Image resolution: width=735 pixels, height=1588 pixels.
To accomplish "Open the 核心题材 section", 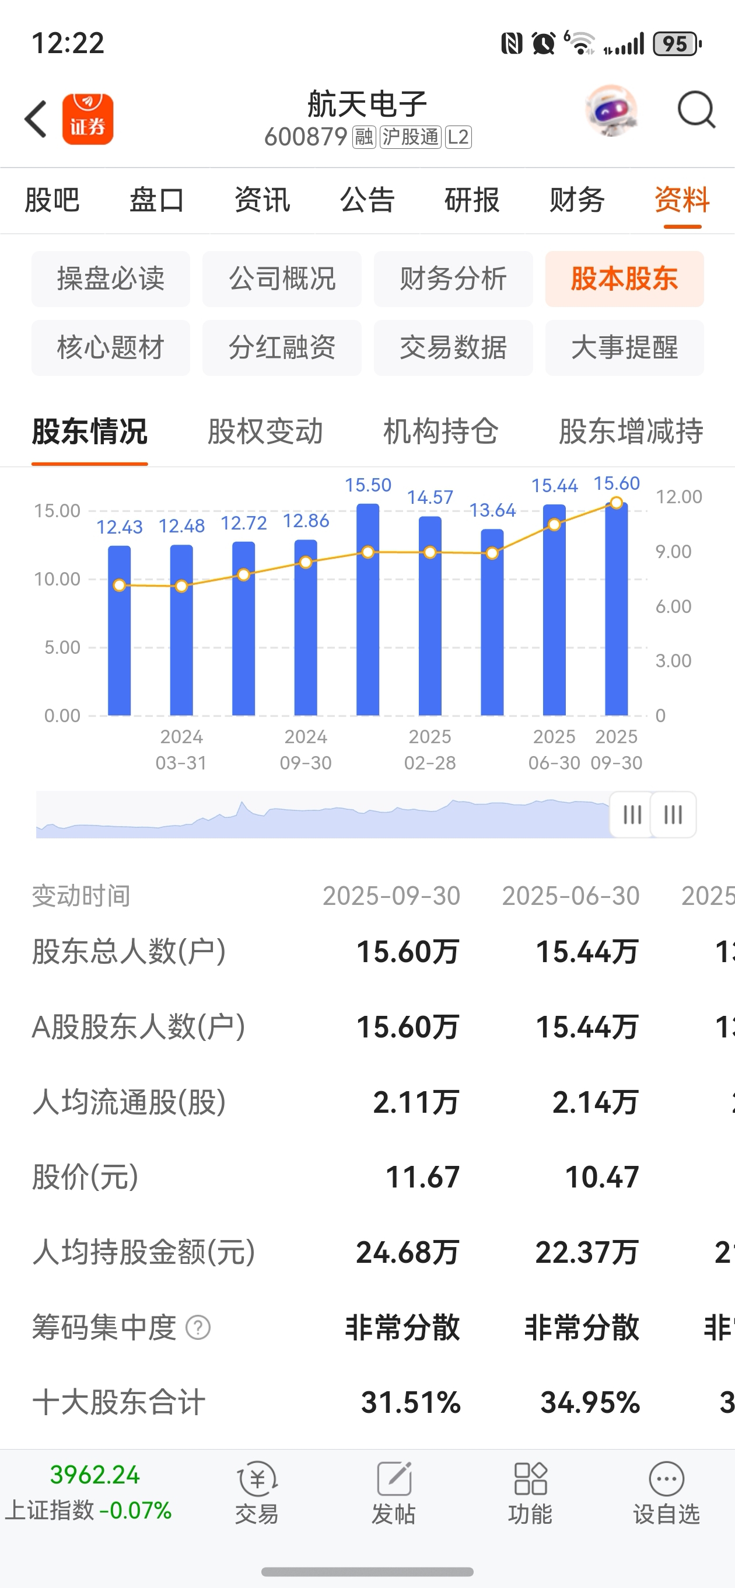I will (x=111, y=348).
